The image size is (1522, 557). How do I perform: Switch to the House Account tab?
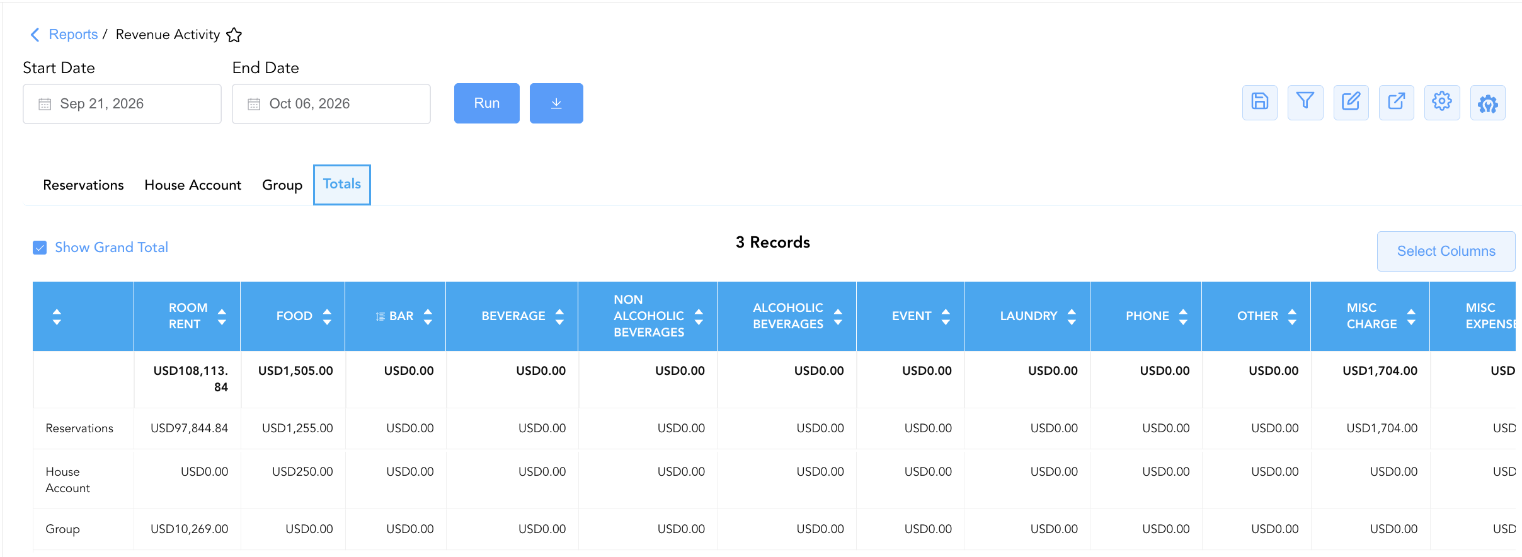(x=193, y=185)
